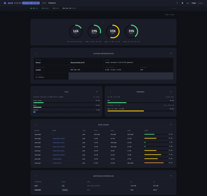The height and width of the screenshot is (196, 207).
Task: Click the eno1 interface name
Action: [36, 186]
